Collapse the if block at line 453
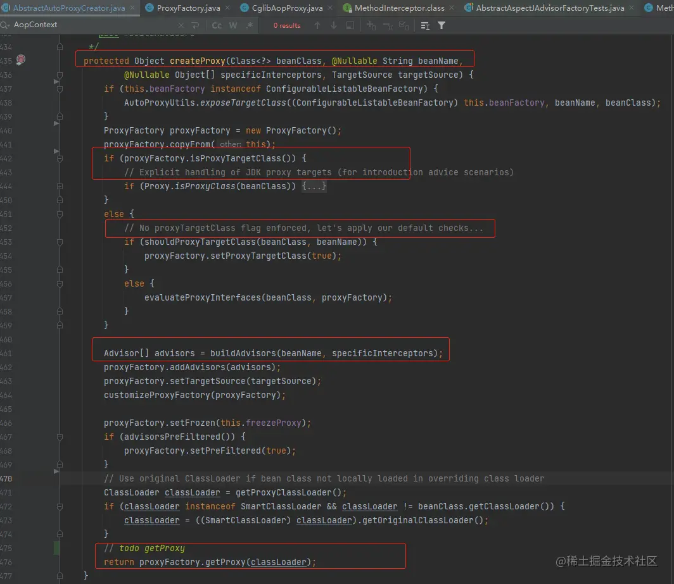The width and height of the screenshot is (674, 584). [60, 242]
